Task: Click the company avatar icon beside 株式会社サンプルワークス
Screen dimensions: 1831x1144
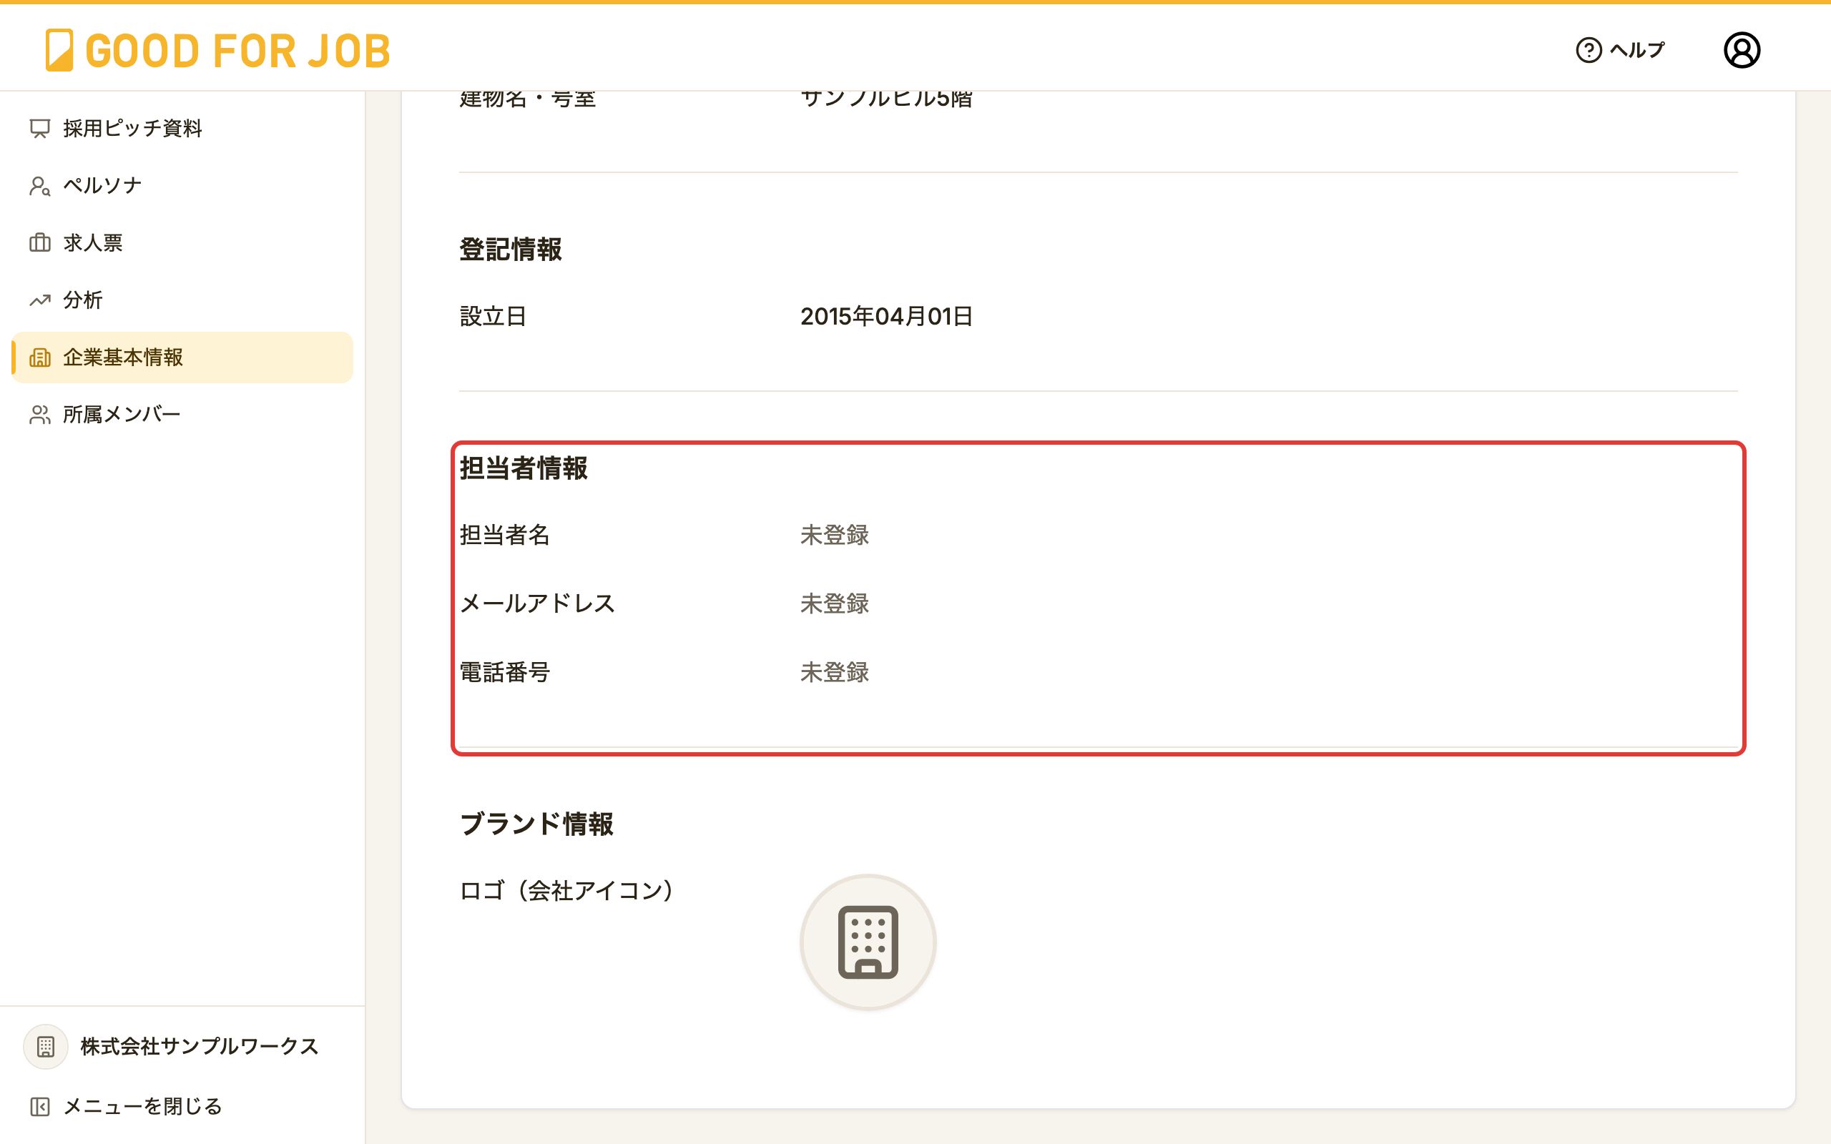Action: point(45,1046)
